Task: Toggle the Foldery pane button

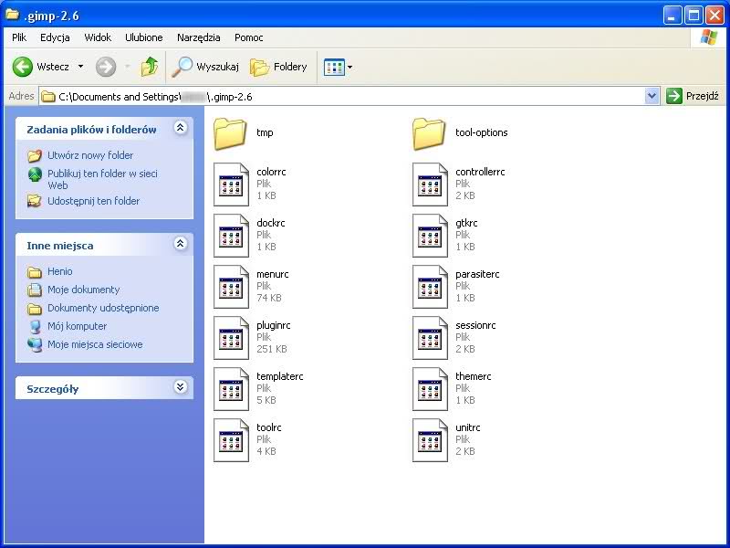Action: tap(279, 67)
